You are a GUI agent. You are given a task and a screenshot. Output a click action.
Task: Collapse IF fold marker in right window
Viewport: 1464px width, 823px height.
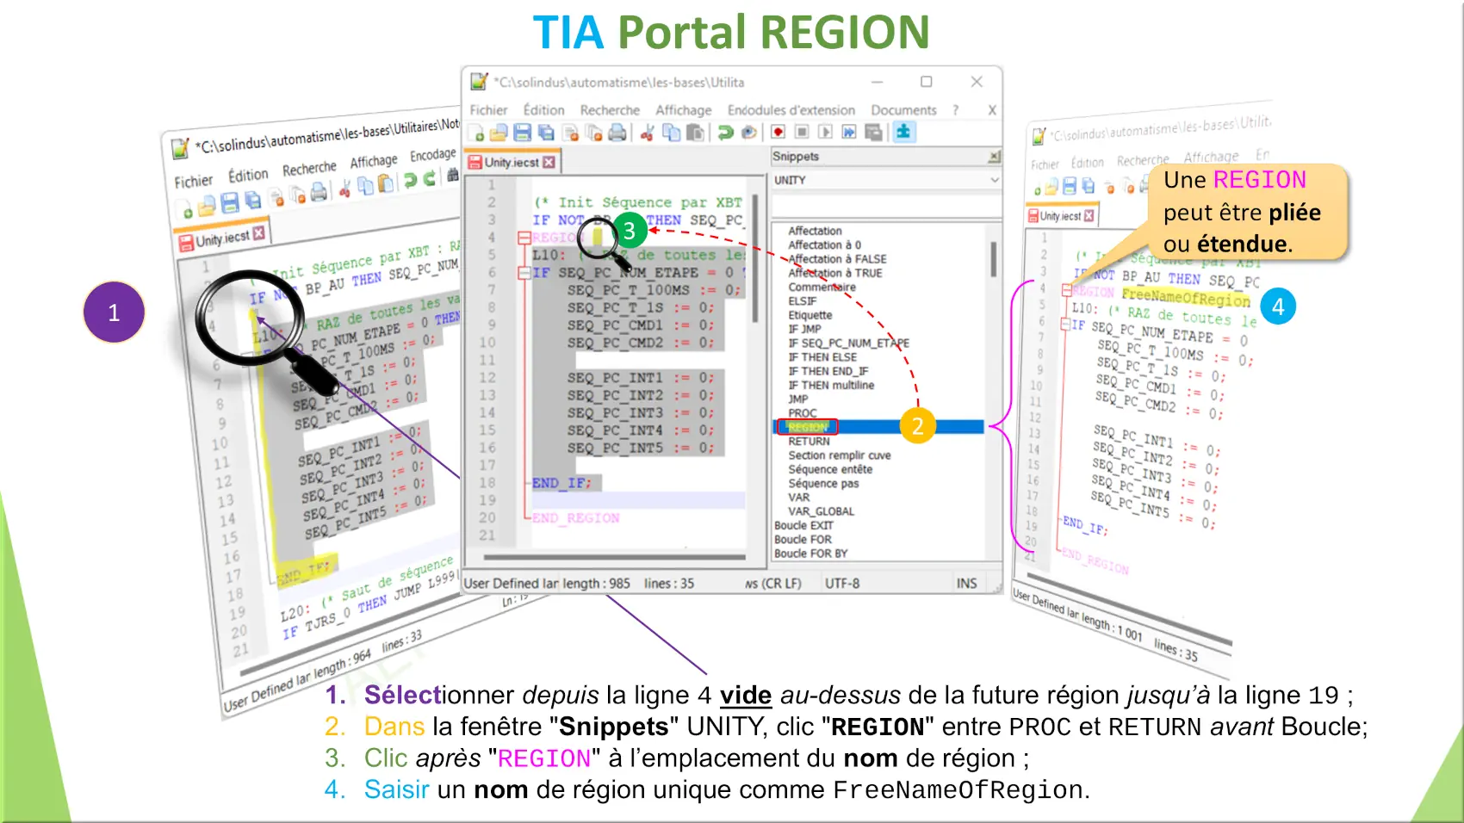click(1065, 324)
